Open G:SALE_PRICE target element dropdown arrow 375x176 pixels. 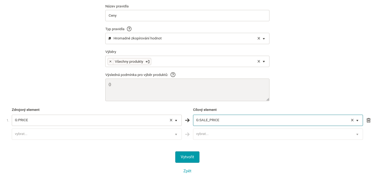357,120
